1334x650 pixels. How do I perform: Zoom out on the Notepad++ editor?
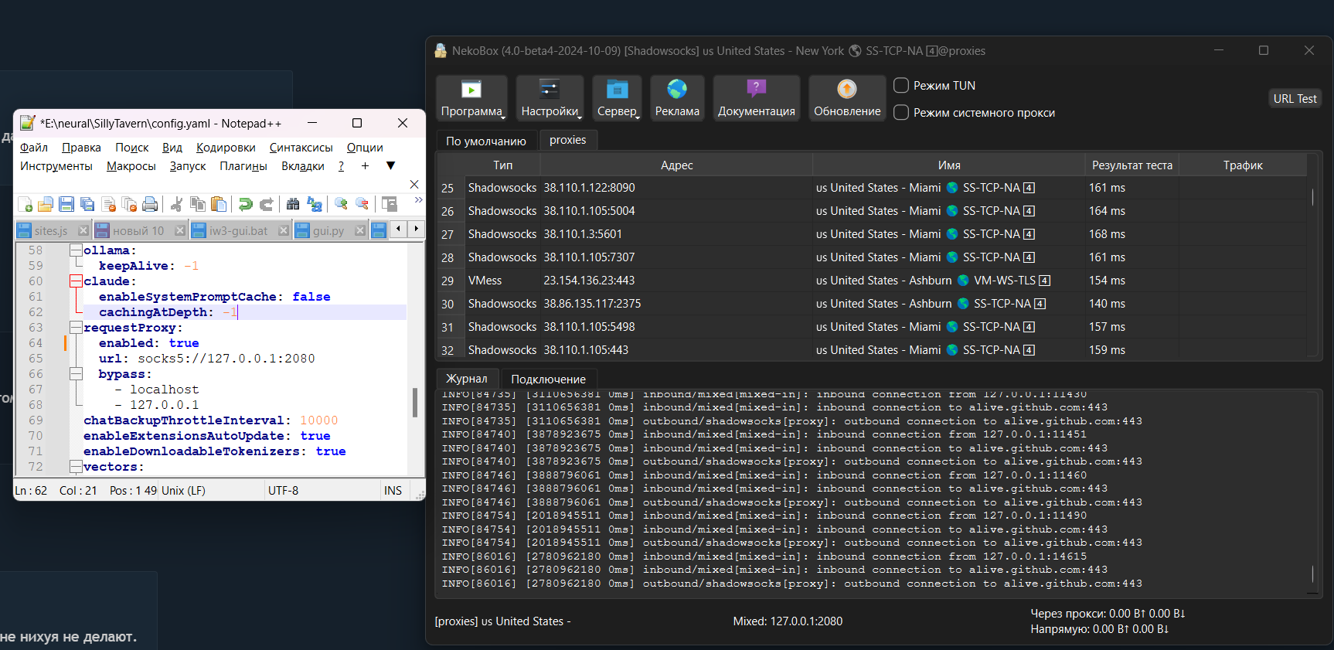(x=362, y=204)
